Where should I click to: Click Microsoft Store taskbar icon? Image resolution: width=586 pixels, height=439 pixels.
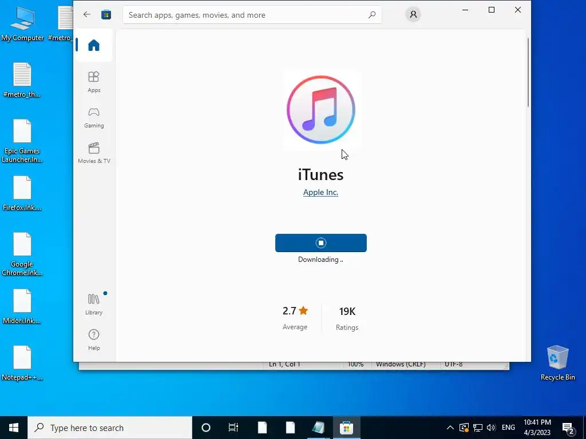point(346,428)
